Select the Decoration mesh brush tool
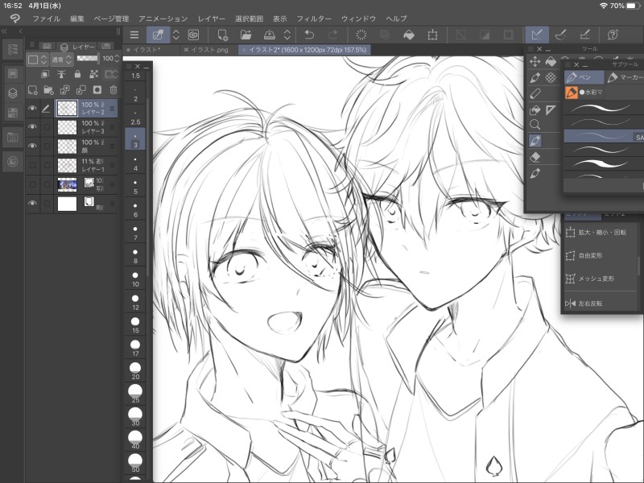This screenshot has width=644, height=483. tap(551, 77)
